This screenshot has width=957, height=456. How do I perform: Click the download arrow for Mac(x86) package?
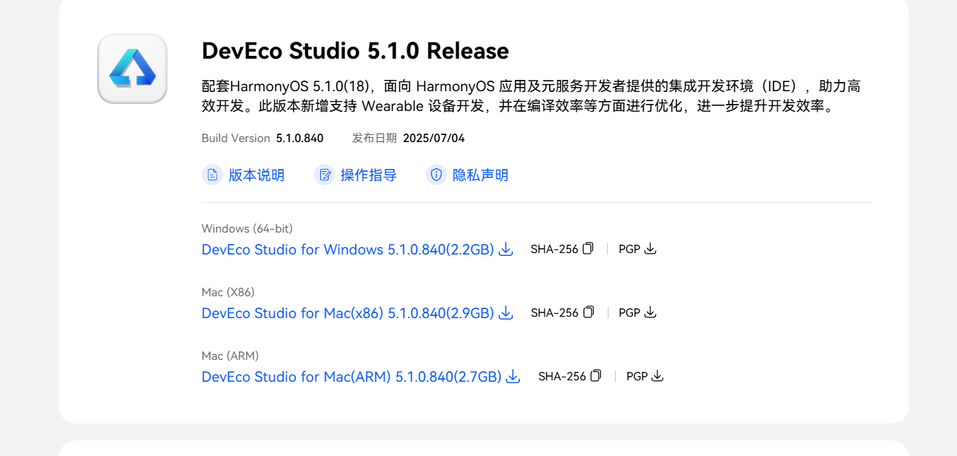click(x=505, y=312)
